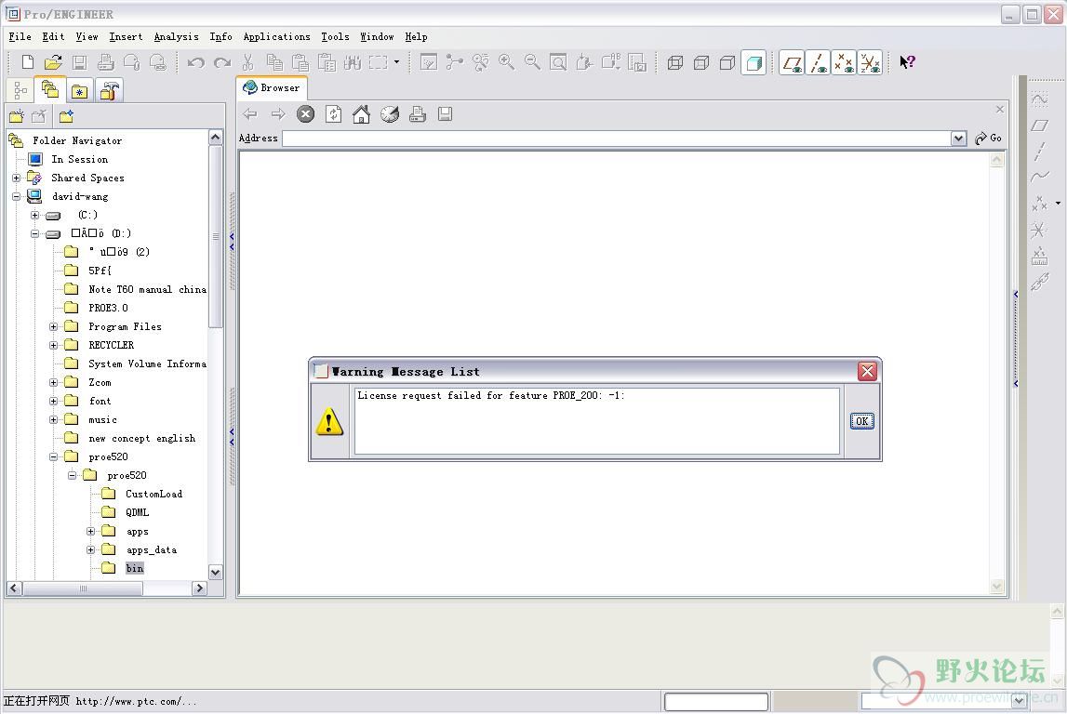
Task: Close the Browser panel with its X
Action: tap(1000, 109)
